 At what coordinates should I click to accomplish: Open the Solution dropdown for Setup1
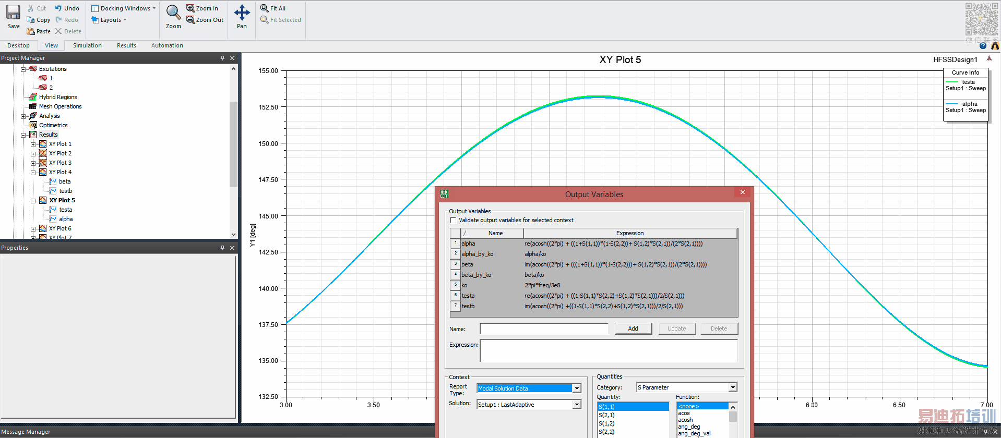tap(577, 405)
